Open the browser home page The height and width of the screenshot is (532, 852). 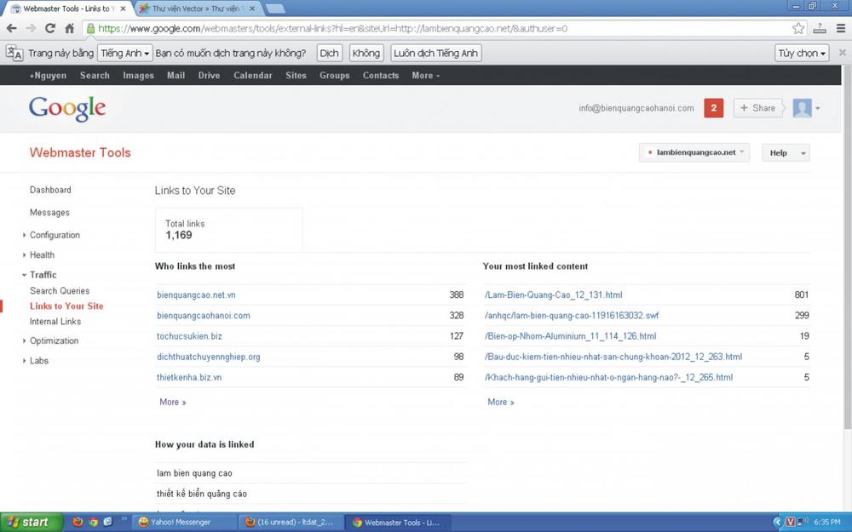(70, 28)
